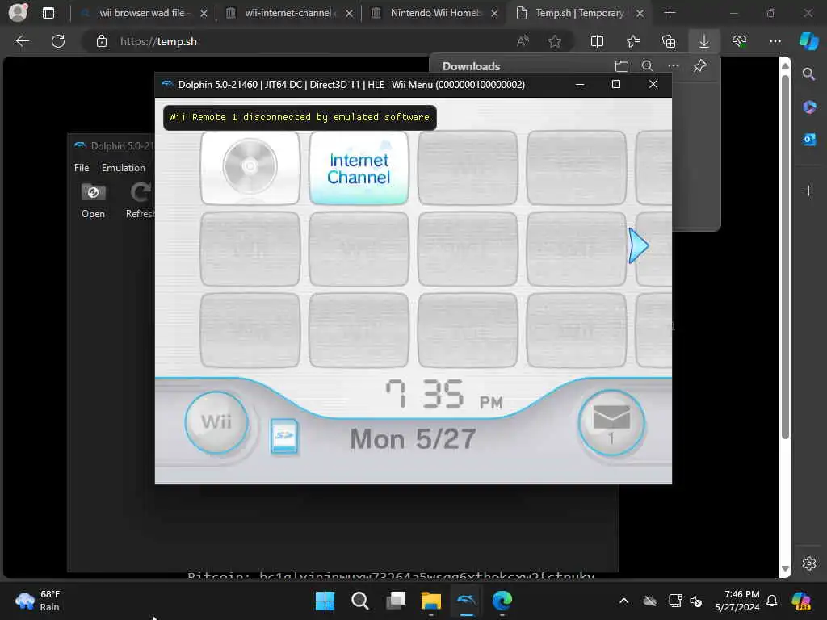Open a new browser tab

670,13
